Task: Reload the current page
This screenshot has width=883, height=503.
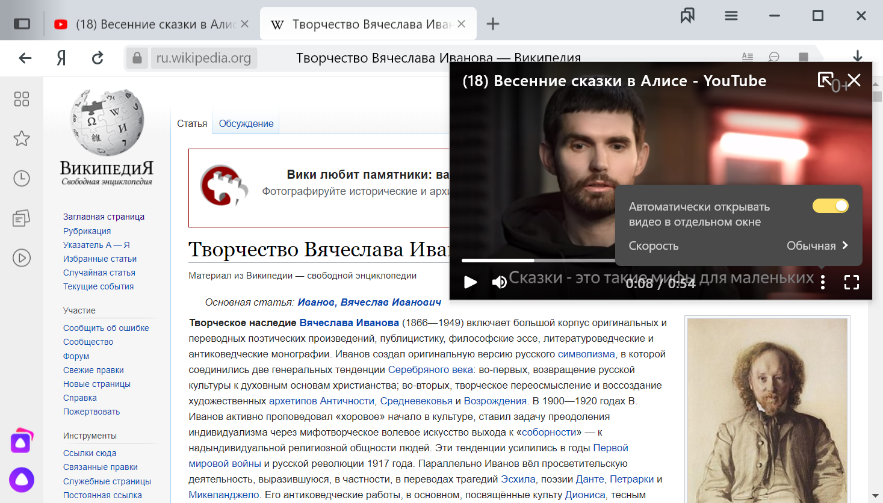Action: point(98,58)
